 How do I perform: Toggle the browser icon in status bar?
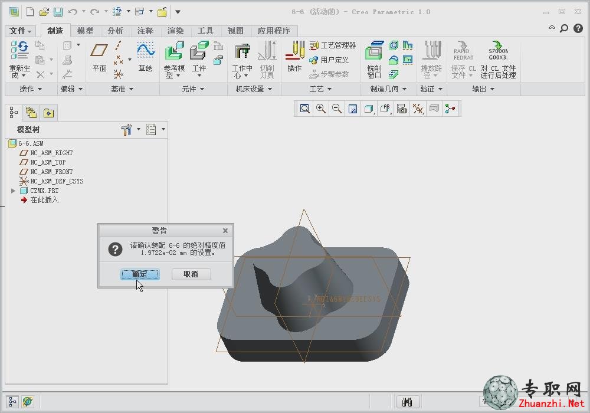pyautogui.click(x=28, y=402)
